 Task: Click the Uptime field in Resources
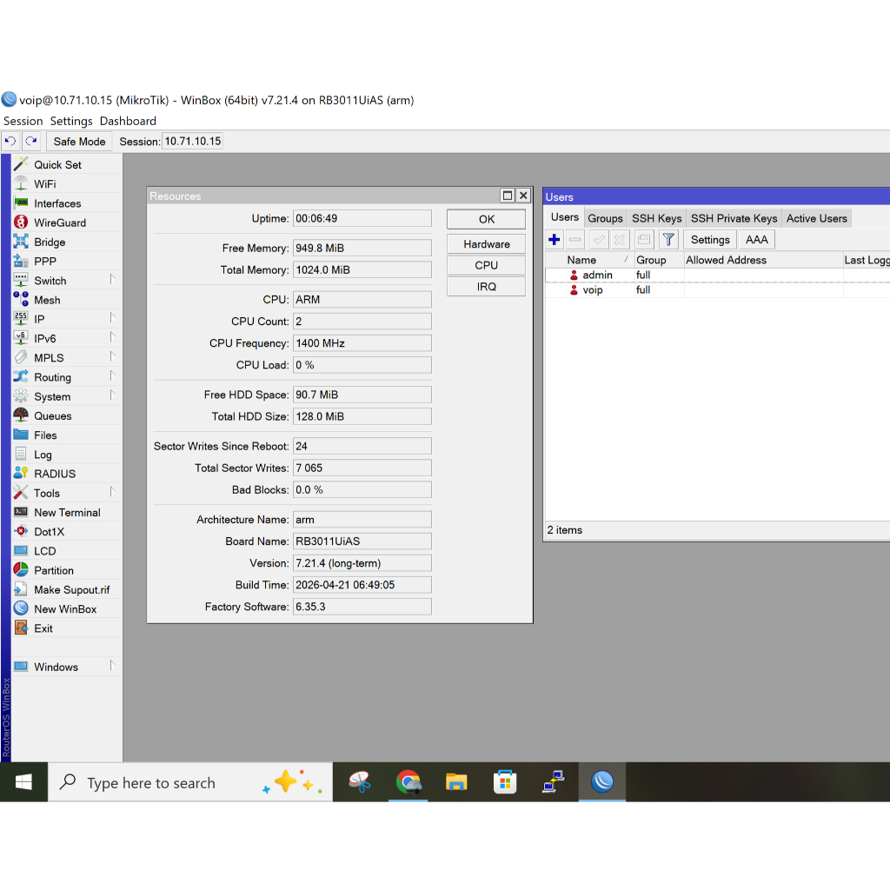coord(362,218)
